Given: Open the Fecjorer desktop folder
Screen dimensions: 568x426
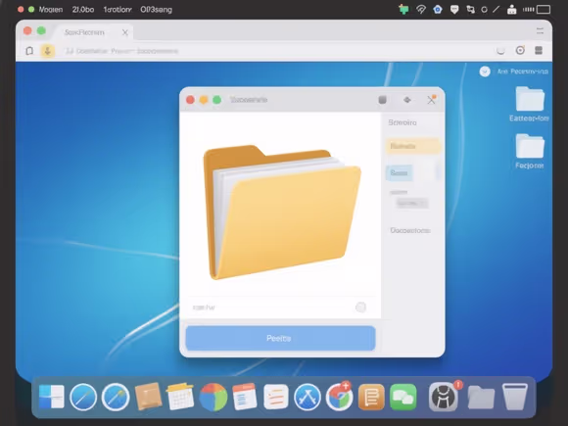Looking at the screenshot, I should point(529,151).
